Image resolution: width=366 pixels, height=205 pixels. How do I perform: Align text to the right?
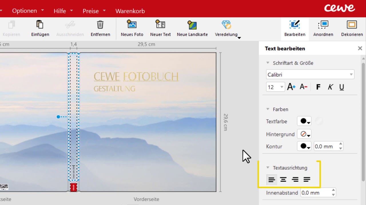295,179
